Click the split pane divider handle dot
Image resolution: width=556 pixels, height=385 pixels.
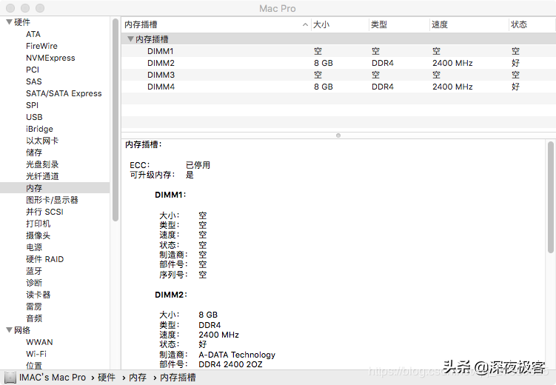(338, 135)
